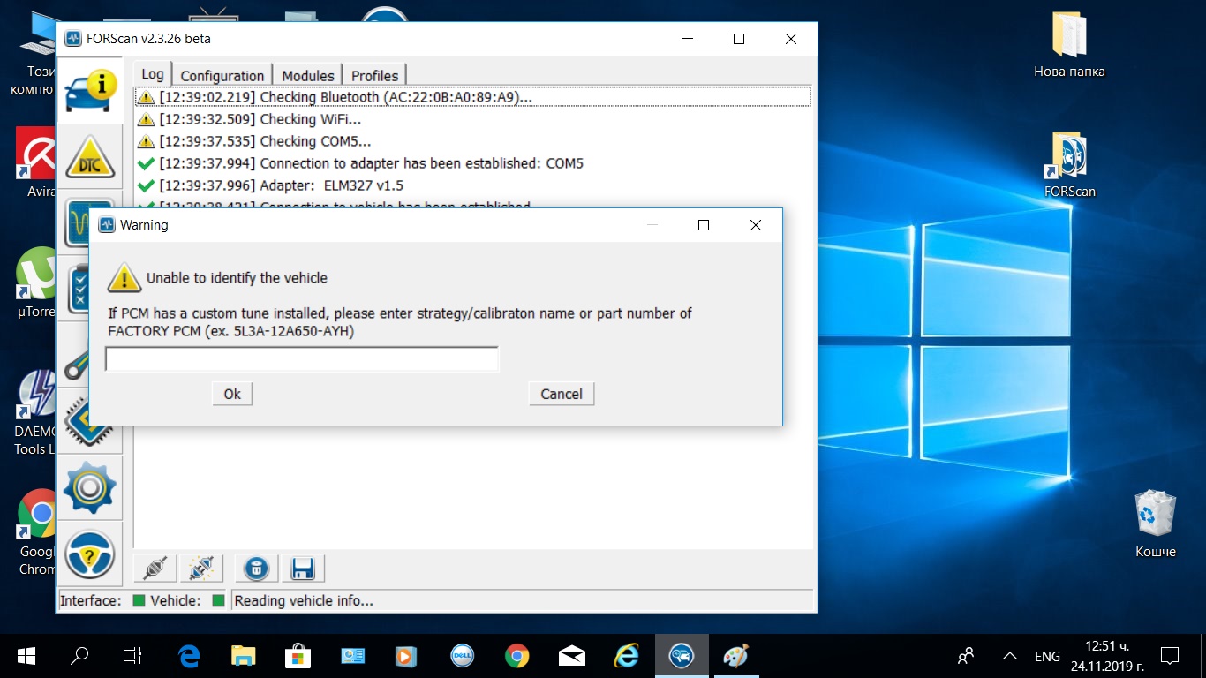Viewport: 1206px width, 678px height.
Task: Click the Disconnect from vehicle icon
Action: [x=200, y=569]
